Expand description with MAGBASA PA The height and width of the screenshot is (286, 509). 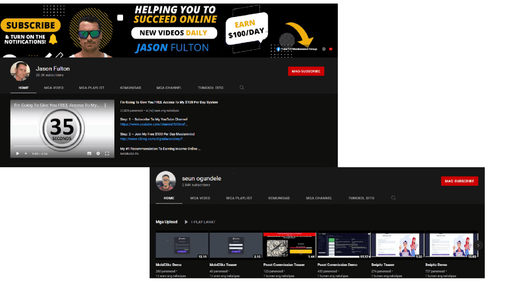[129, 154]
